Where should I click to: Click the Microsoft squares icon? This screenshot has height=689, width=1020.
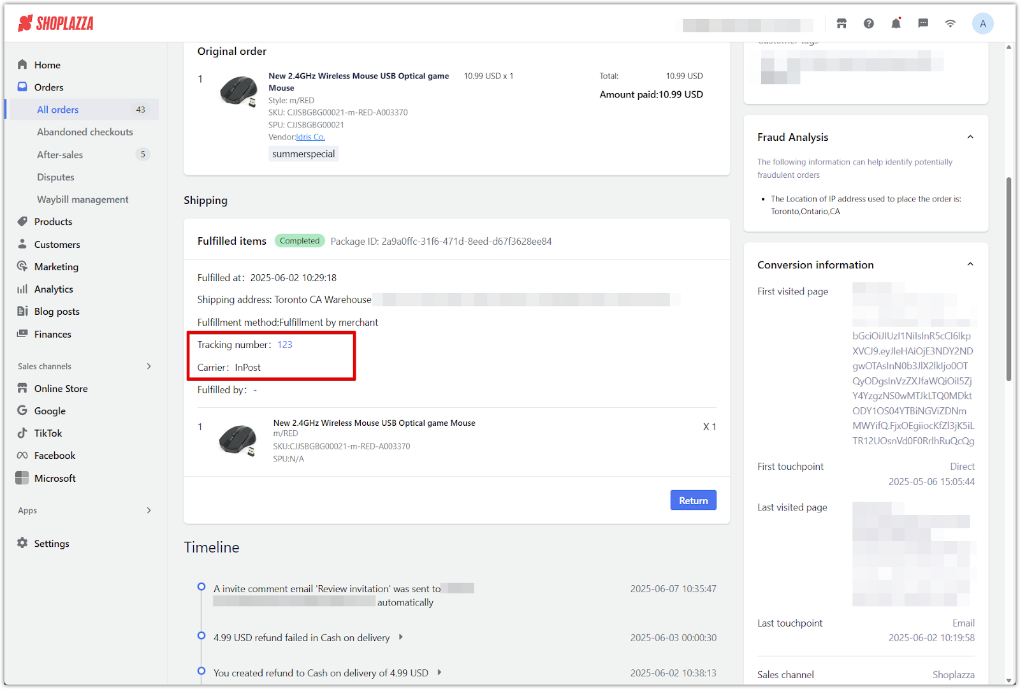[x=22, y=478]
